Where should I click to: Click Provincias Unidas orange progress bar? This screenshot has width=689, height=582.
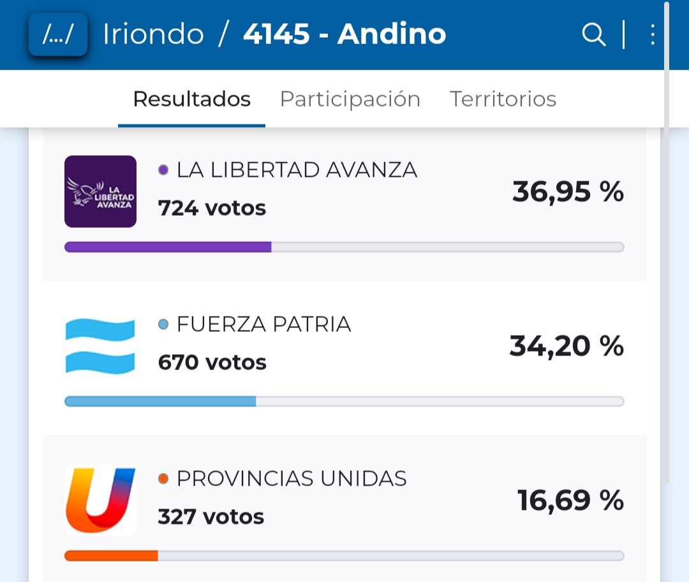pos(111,556)
